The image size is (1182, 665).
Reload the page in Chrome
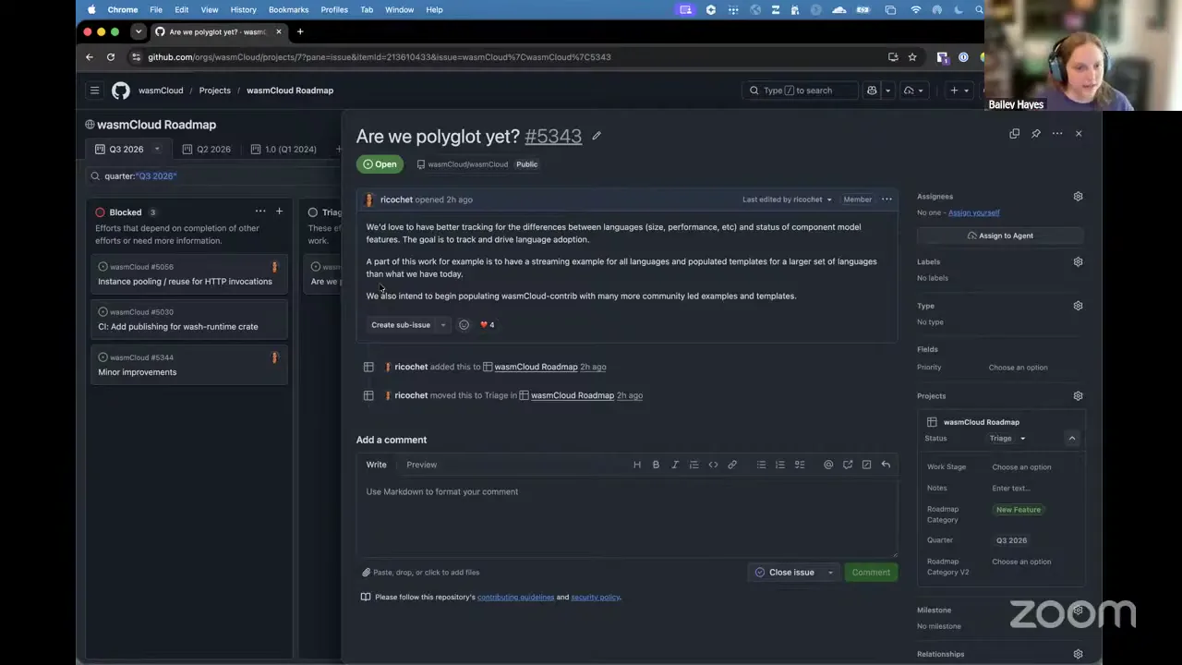point(111,57)
